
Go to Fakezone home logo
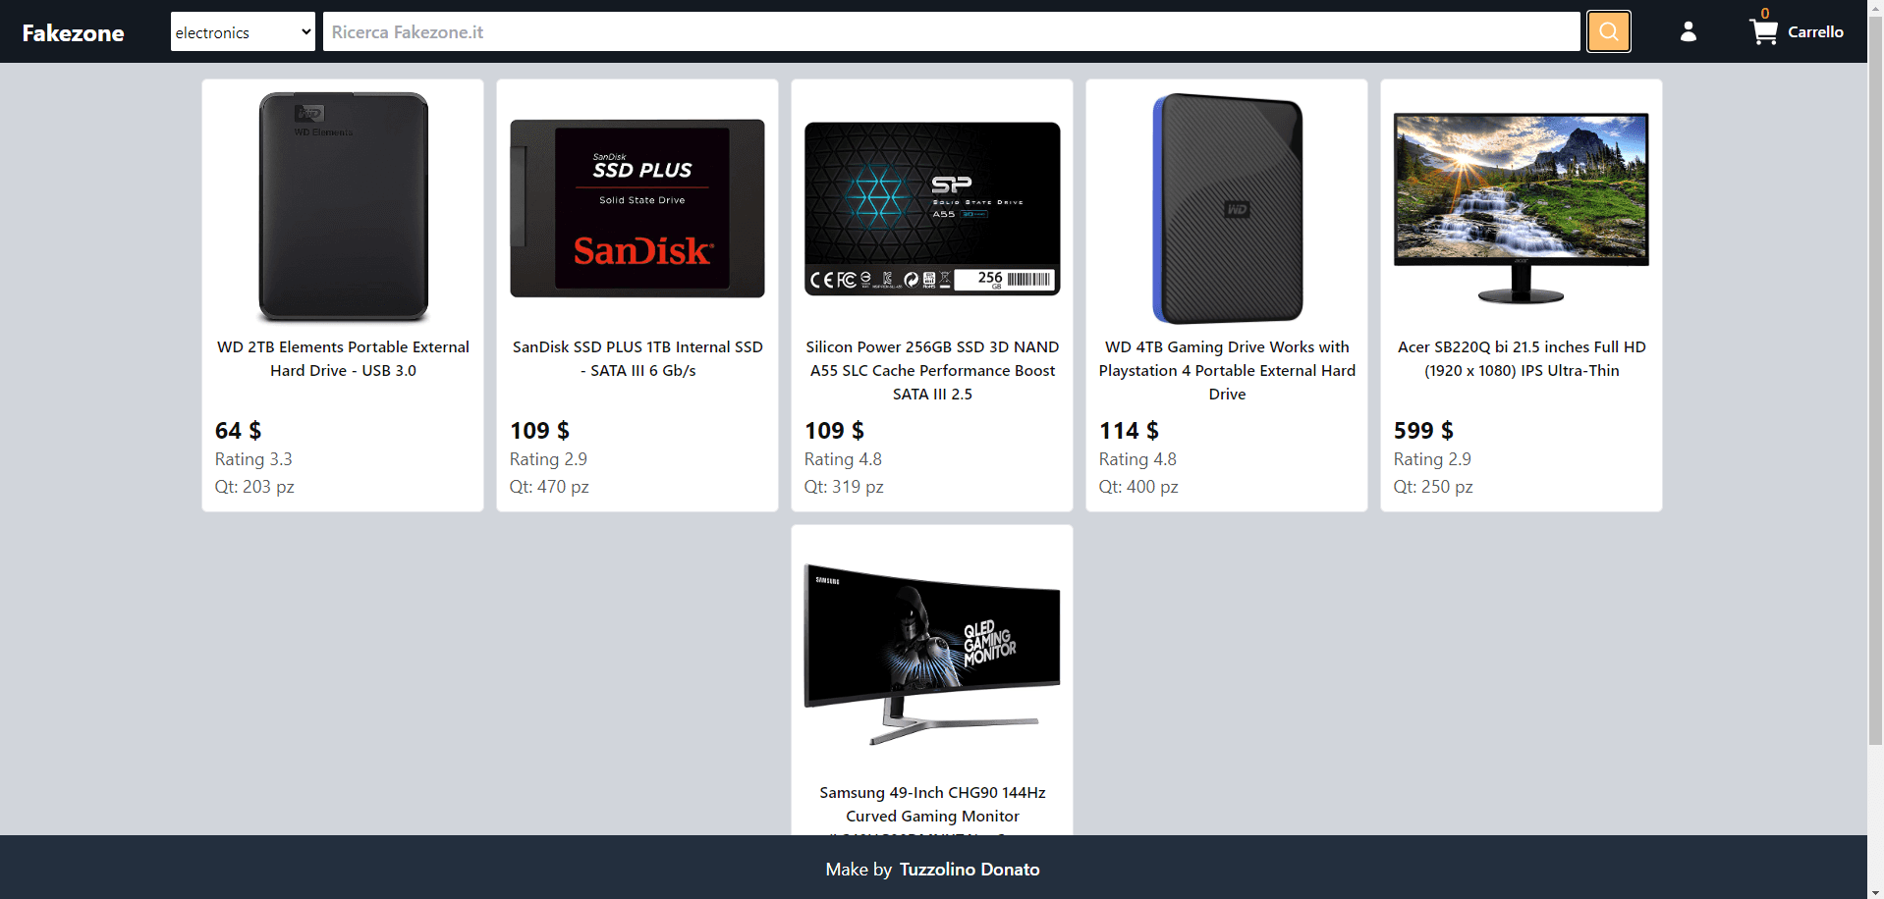pyautogui.click(x=74, y=33)
